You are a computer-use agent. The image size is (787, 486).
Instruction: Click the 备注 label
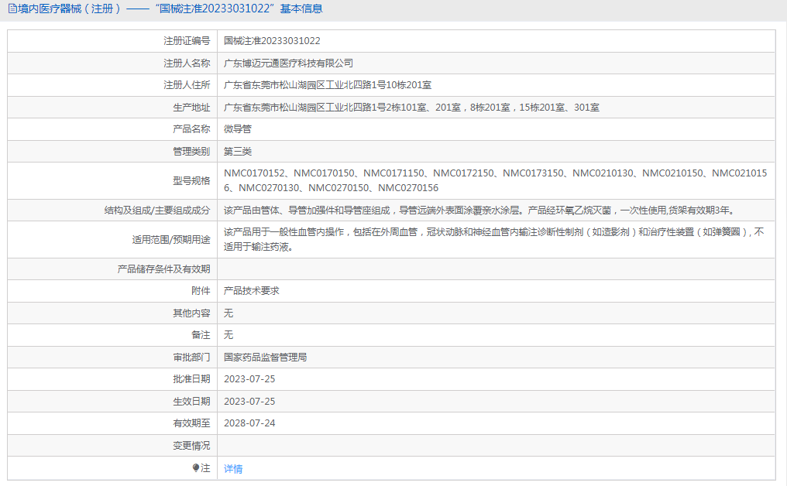[x=201, y=335]
